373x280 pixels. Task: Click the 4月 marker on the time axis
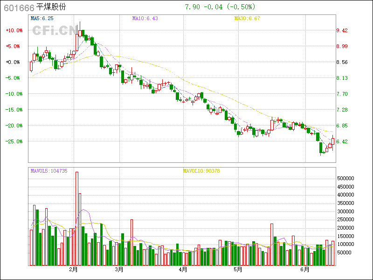(183, 269)
